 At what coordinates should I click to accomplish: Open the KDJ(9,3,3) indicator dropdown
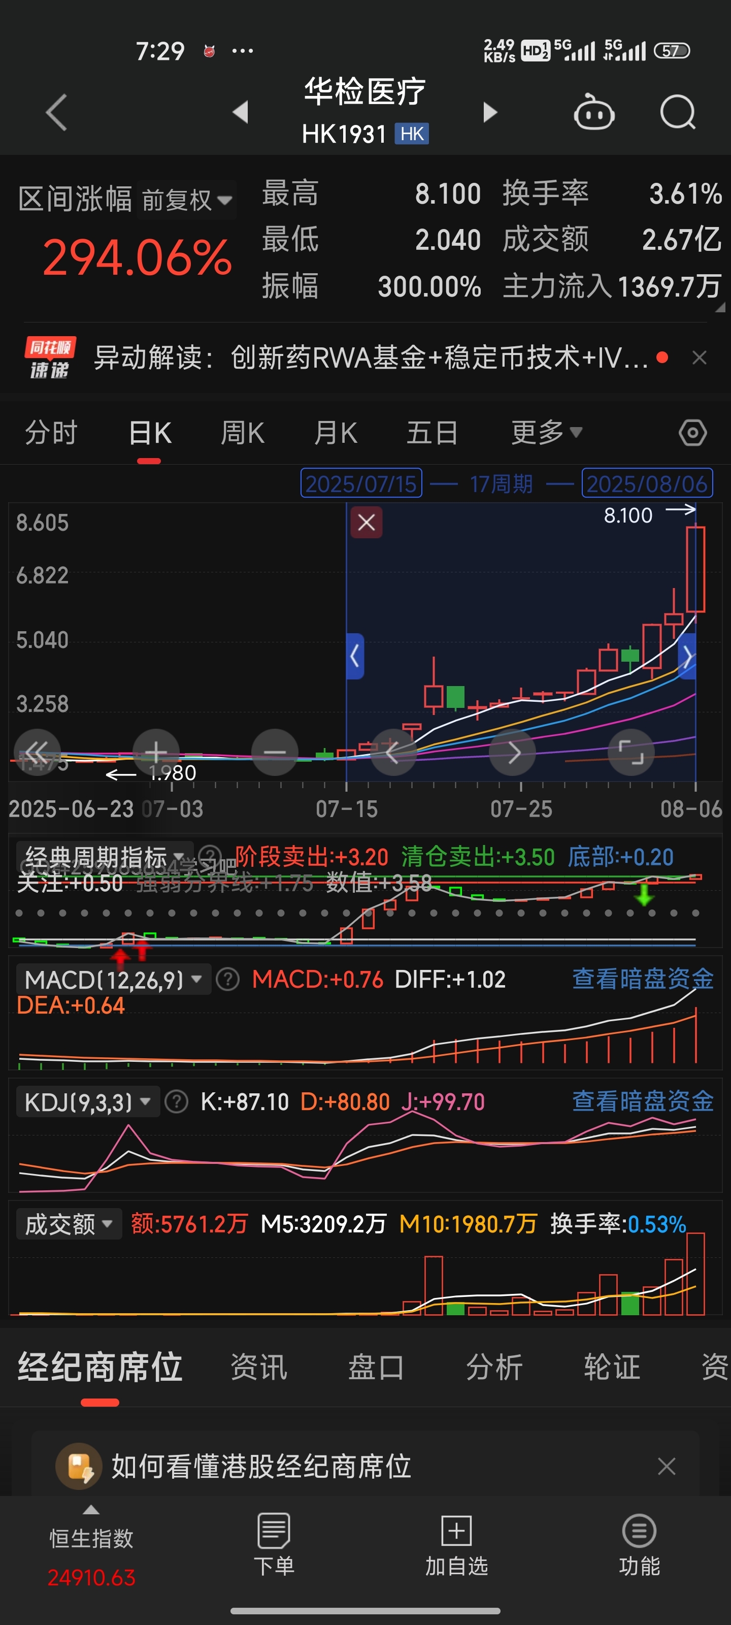click(x=88, y=1102)
